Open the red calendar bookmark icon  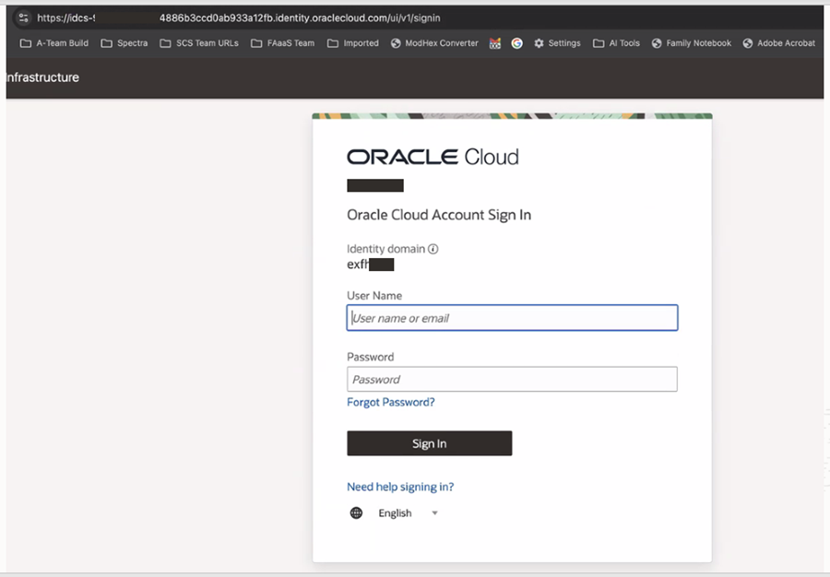(495, 43)
